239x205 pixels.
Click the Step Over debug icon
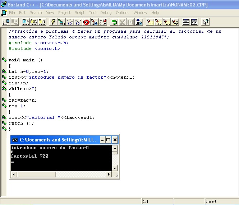(x=70, y=22)
